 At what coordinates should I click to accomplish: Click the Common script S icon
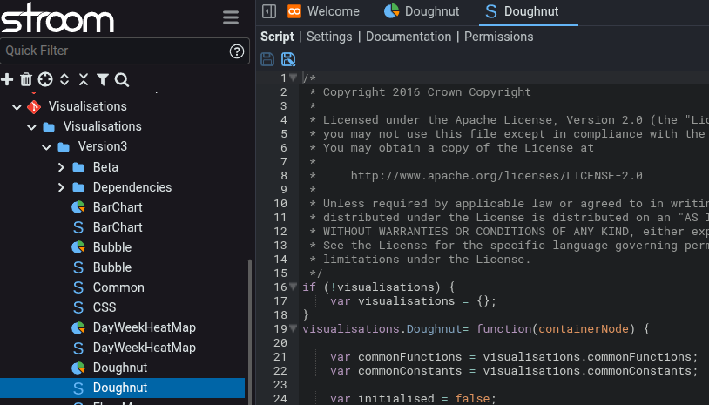coord(78,287)
